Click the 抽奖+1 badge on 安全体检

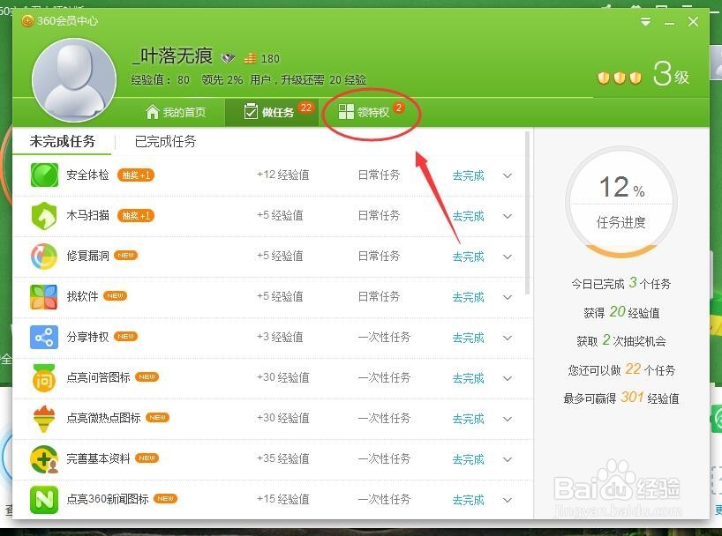click(136, 175)
